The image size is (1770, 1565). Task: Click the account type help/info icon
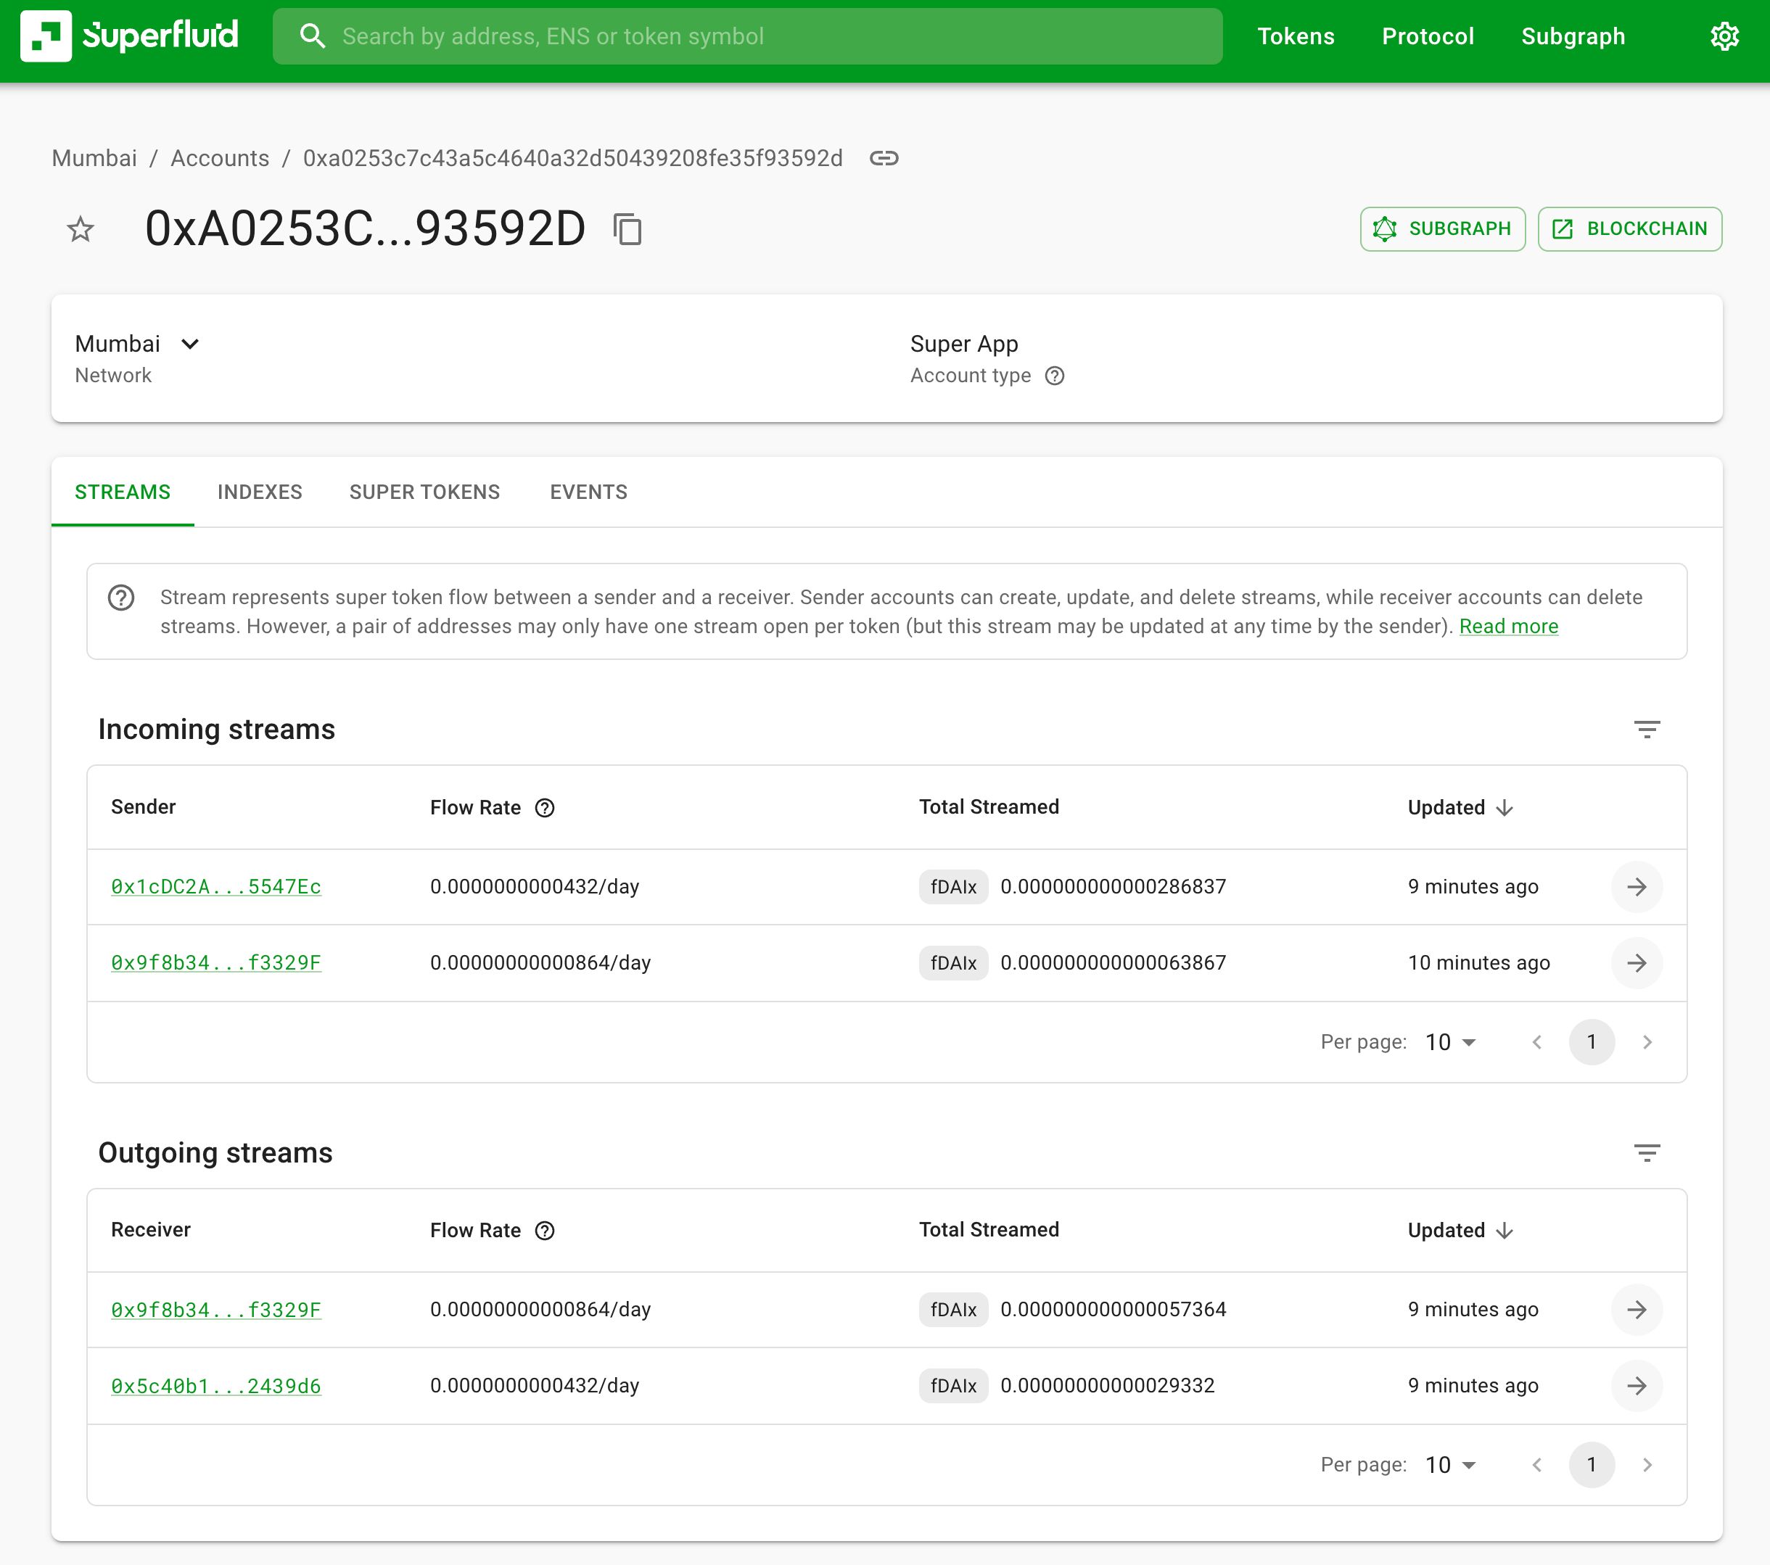click(1053, 376)
